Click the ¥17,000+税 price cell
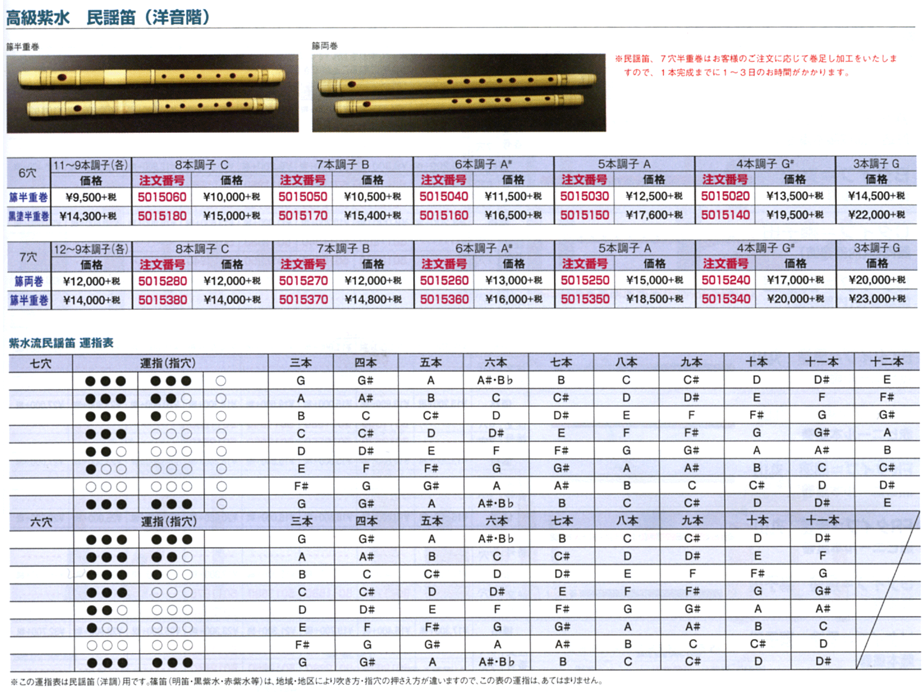This screenshot has width=924, height=692. [795, 280]
